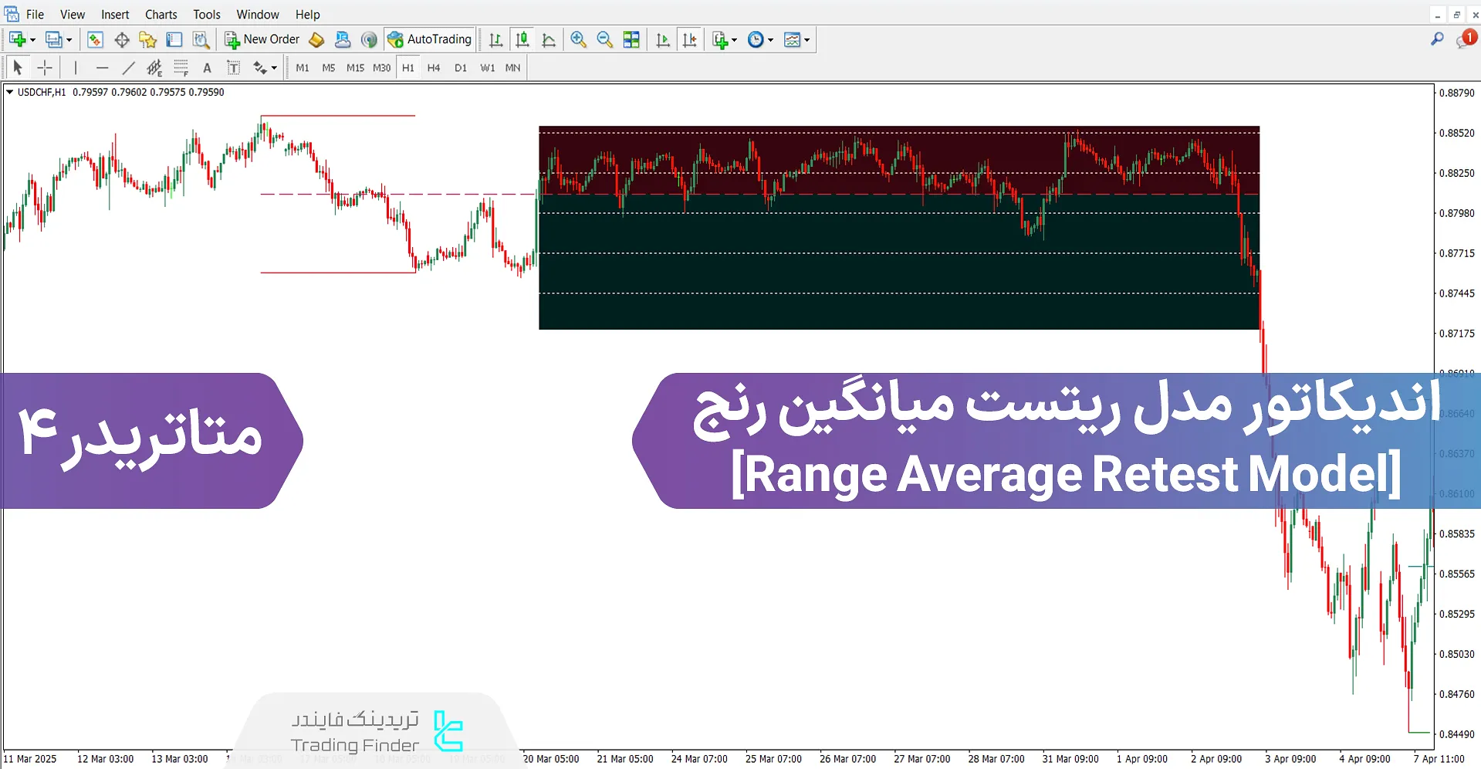Activate the Draw Vertical Line tool

(76, 67)
